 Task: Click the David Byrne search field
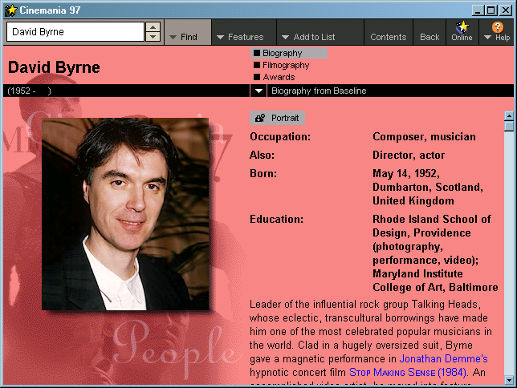74,32
